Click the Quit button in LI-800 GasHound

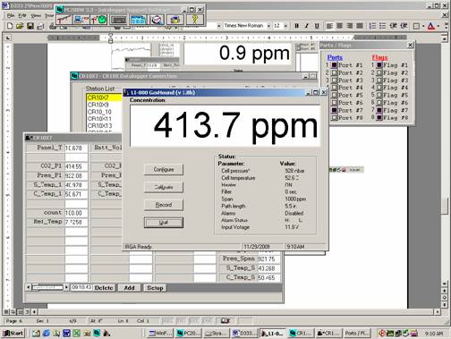click(x=164, y=223)
